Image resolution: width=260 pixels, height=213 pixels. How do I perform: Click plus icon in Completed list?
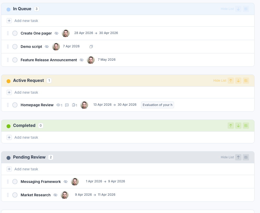click(9, 137)
